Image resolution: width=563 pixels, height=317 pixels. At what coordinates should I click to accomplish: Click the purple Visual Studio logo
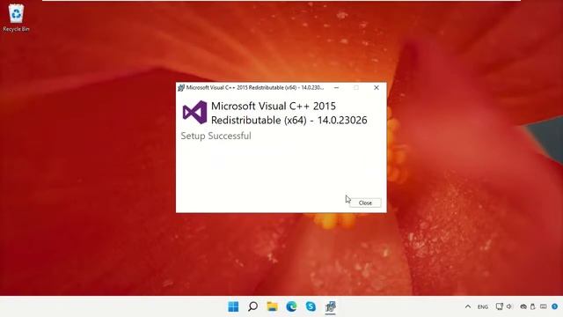pyautogui.click(x=194, y=113)
